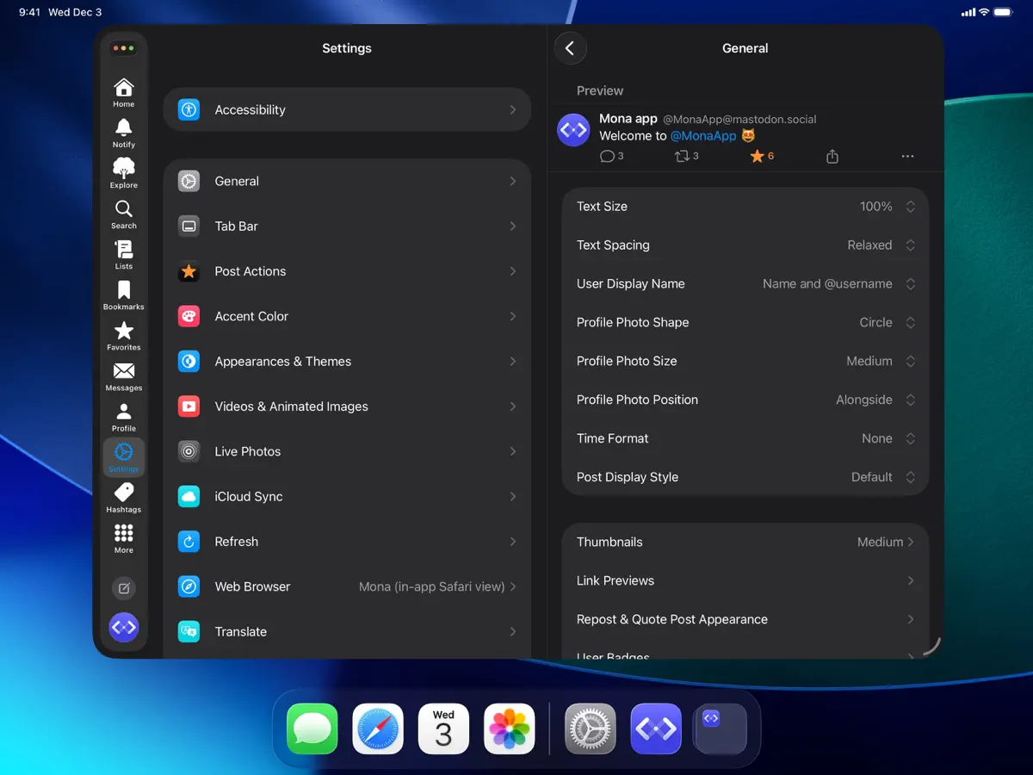The image size is (1033, 775).
Task: Open Repost & Quote Post Appearance
Action: pos(745,620)
